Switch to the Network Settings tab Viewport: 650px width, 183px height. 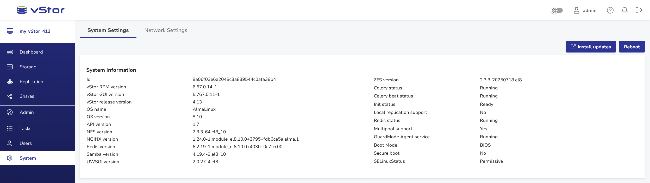(x=166, y=30)
